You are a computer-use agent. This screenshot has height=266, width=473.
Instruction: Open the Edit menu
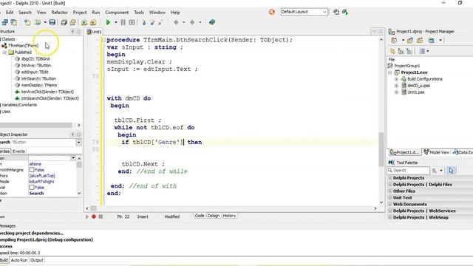pyautogui.click(x=10, y=13)
